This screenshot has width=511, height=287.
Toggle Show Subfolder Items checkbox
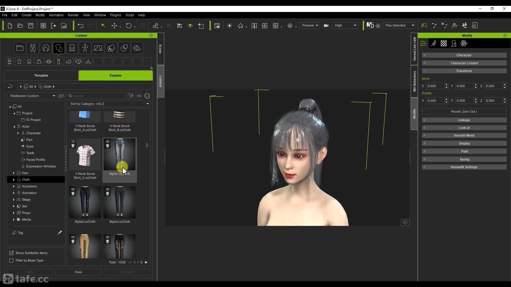click(11, 253)
